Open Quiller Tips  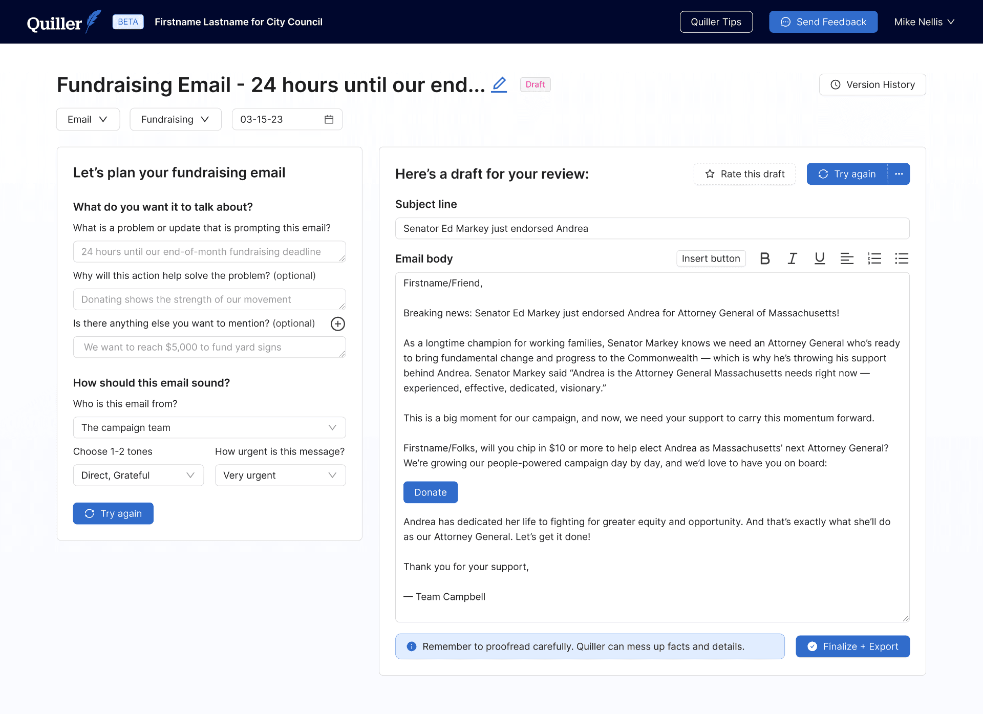[x=716, y=22]
